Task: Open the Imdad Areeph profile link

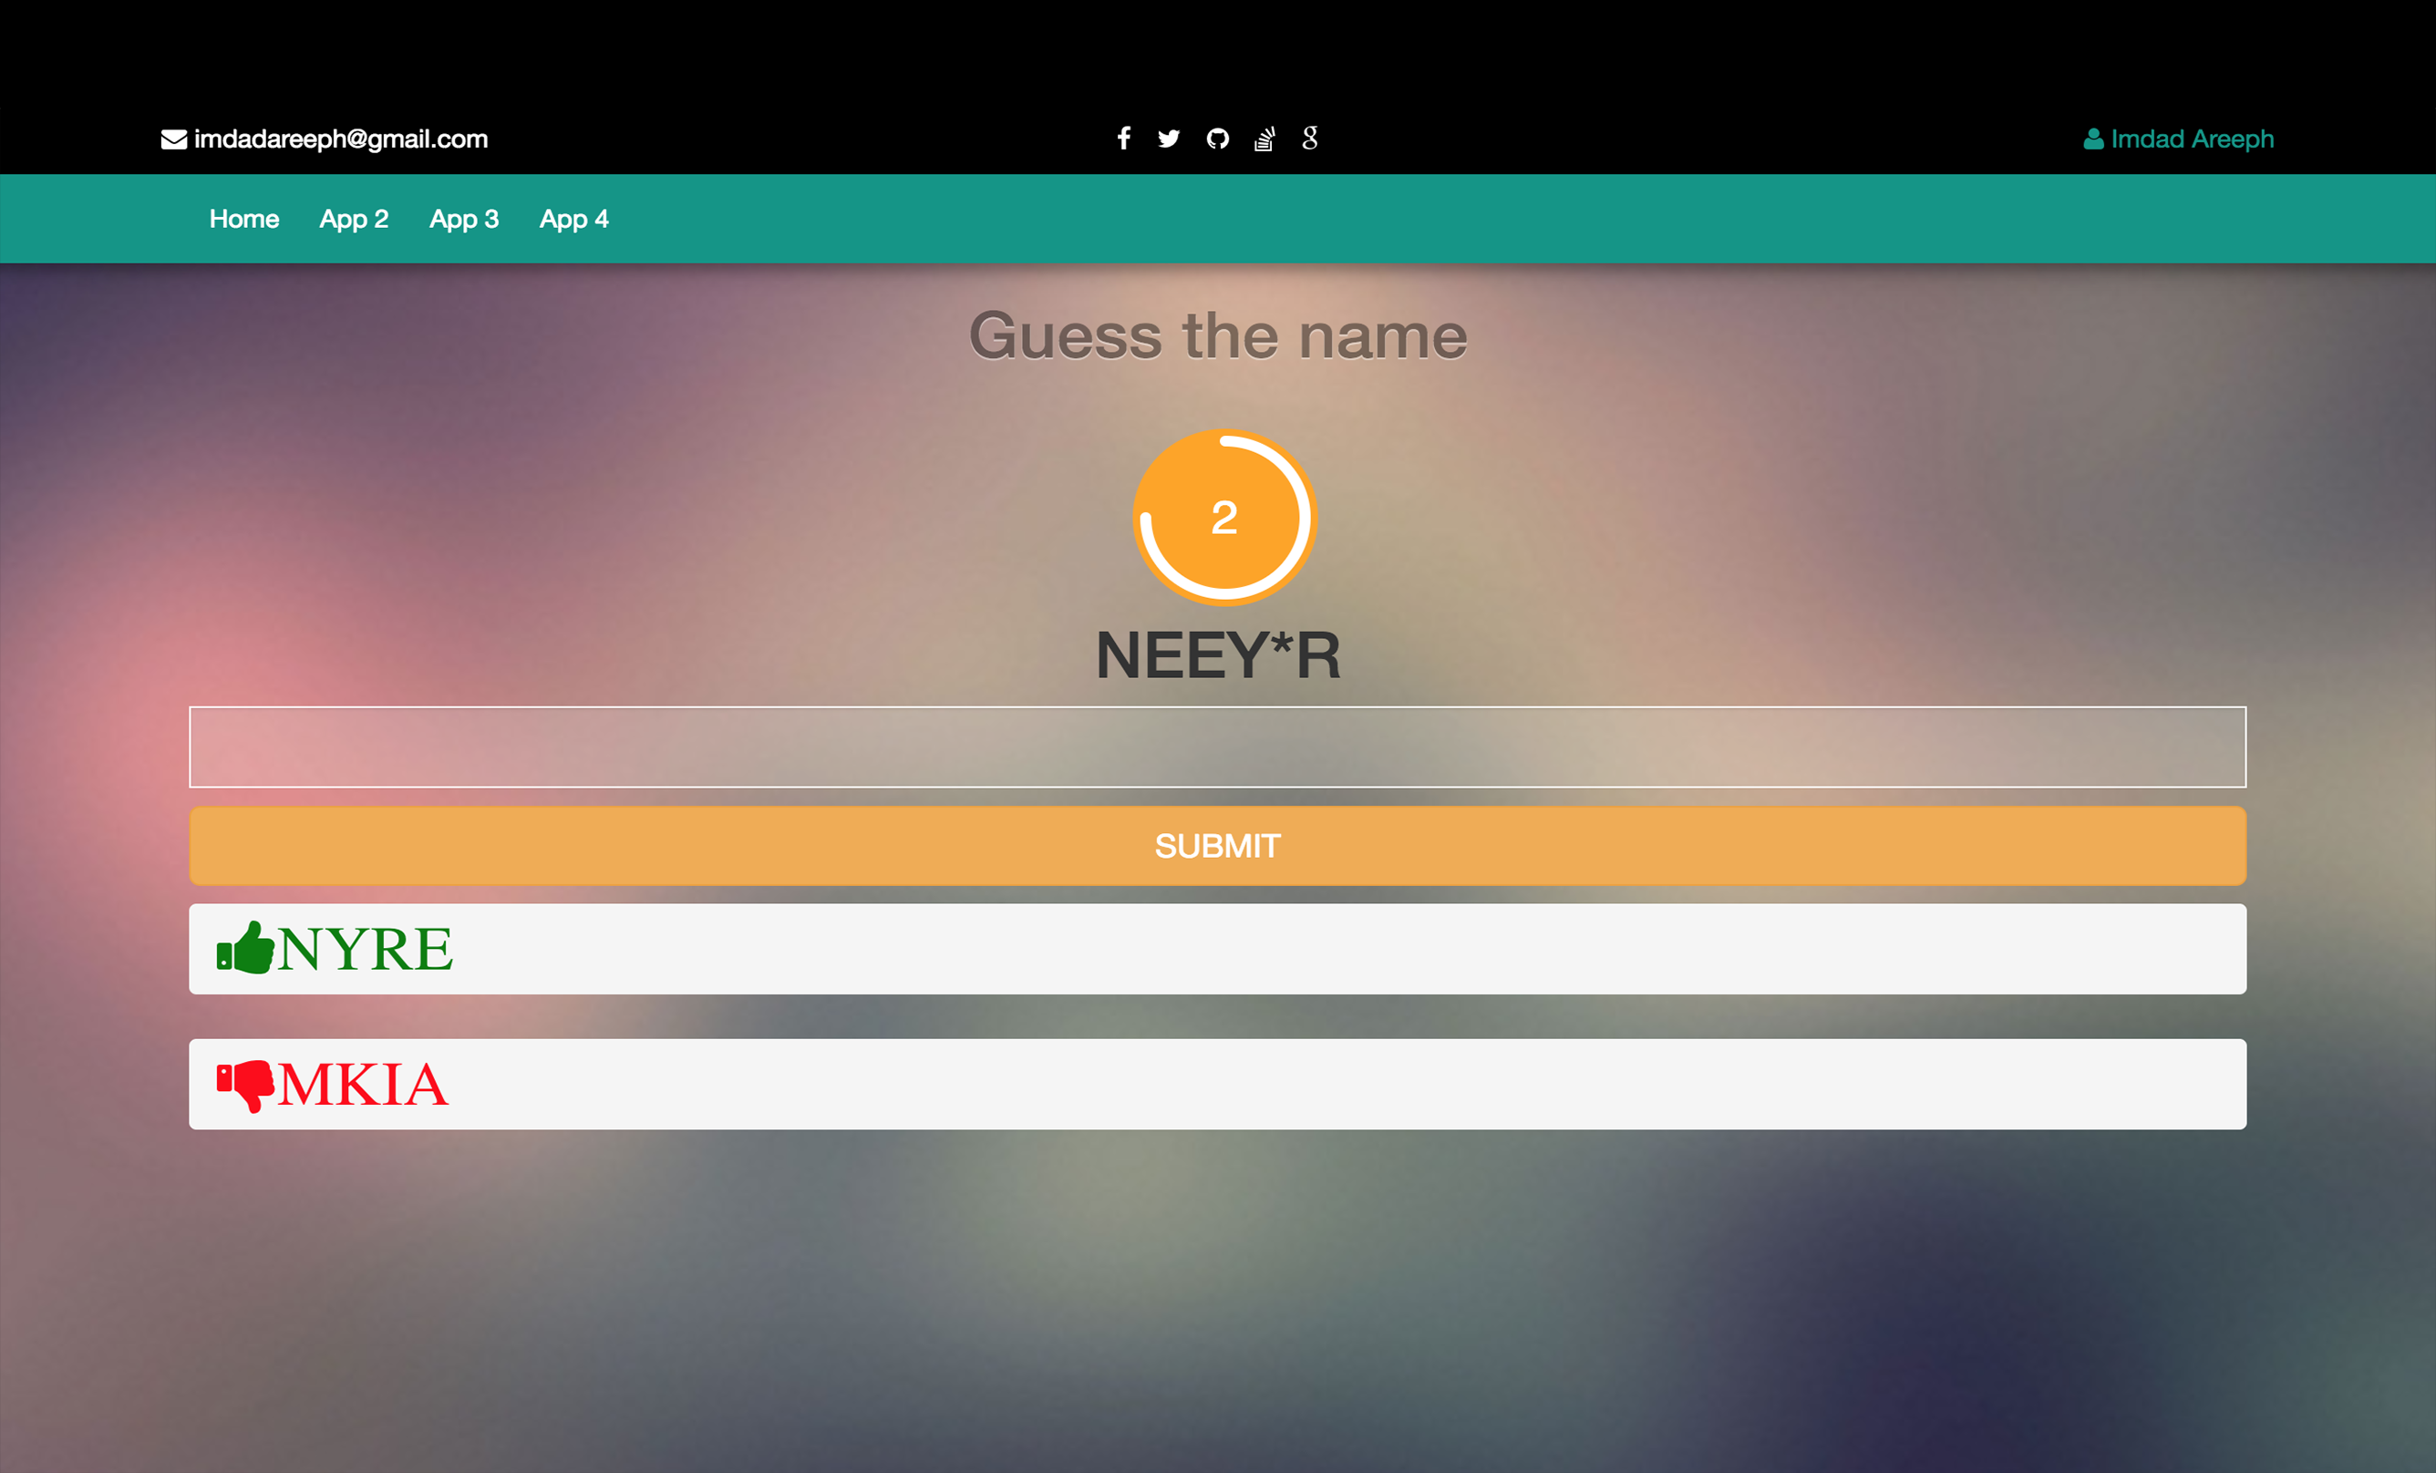Action: [2192, 139]
